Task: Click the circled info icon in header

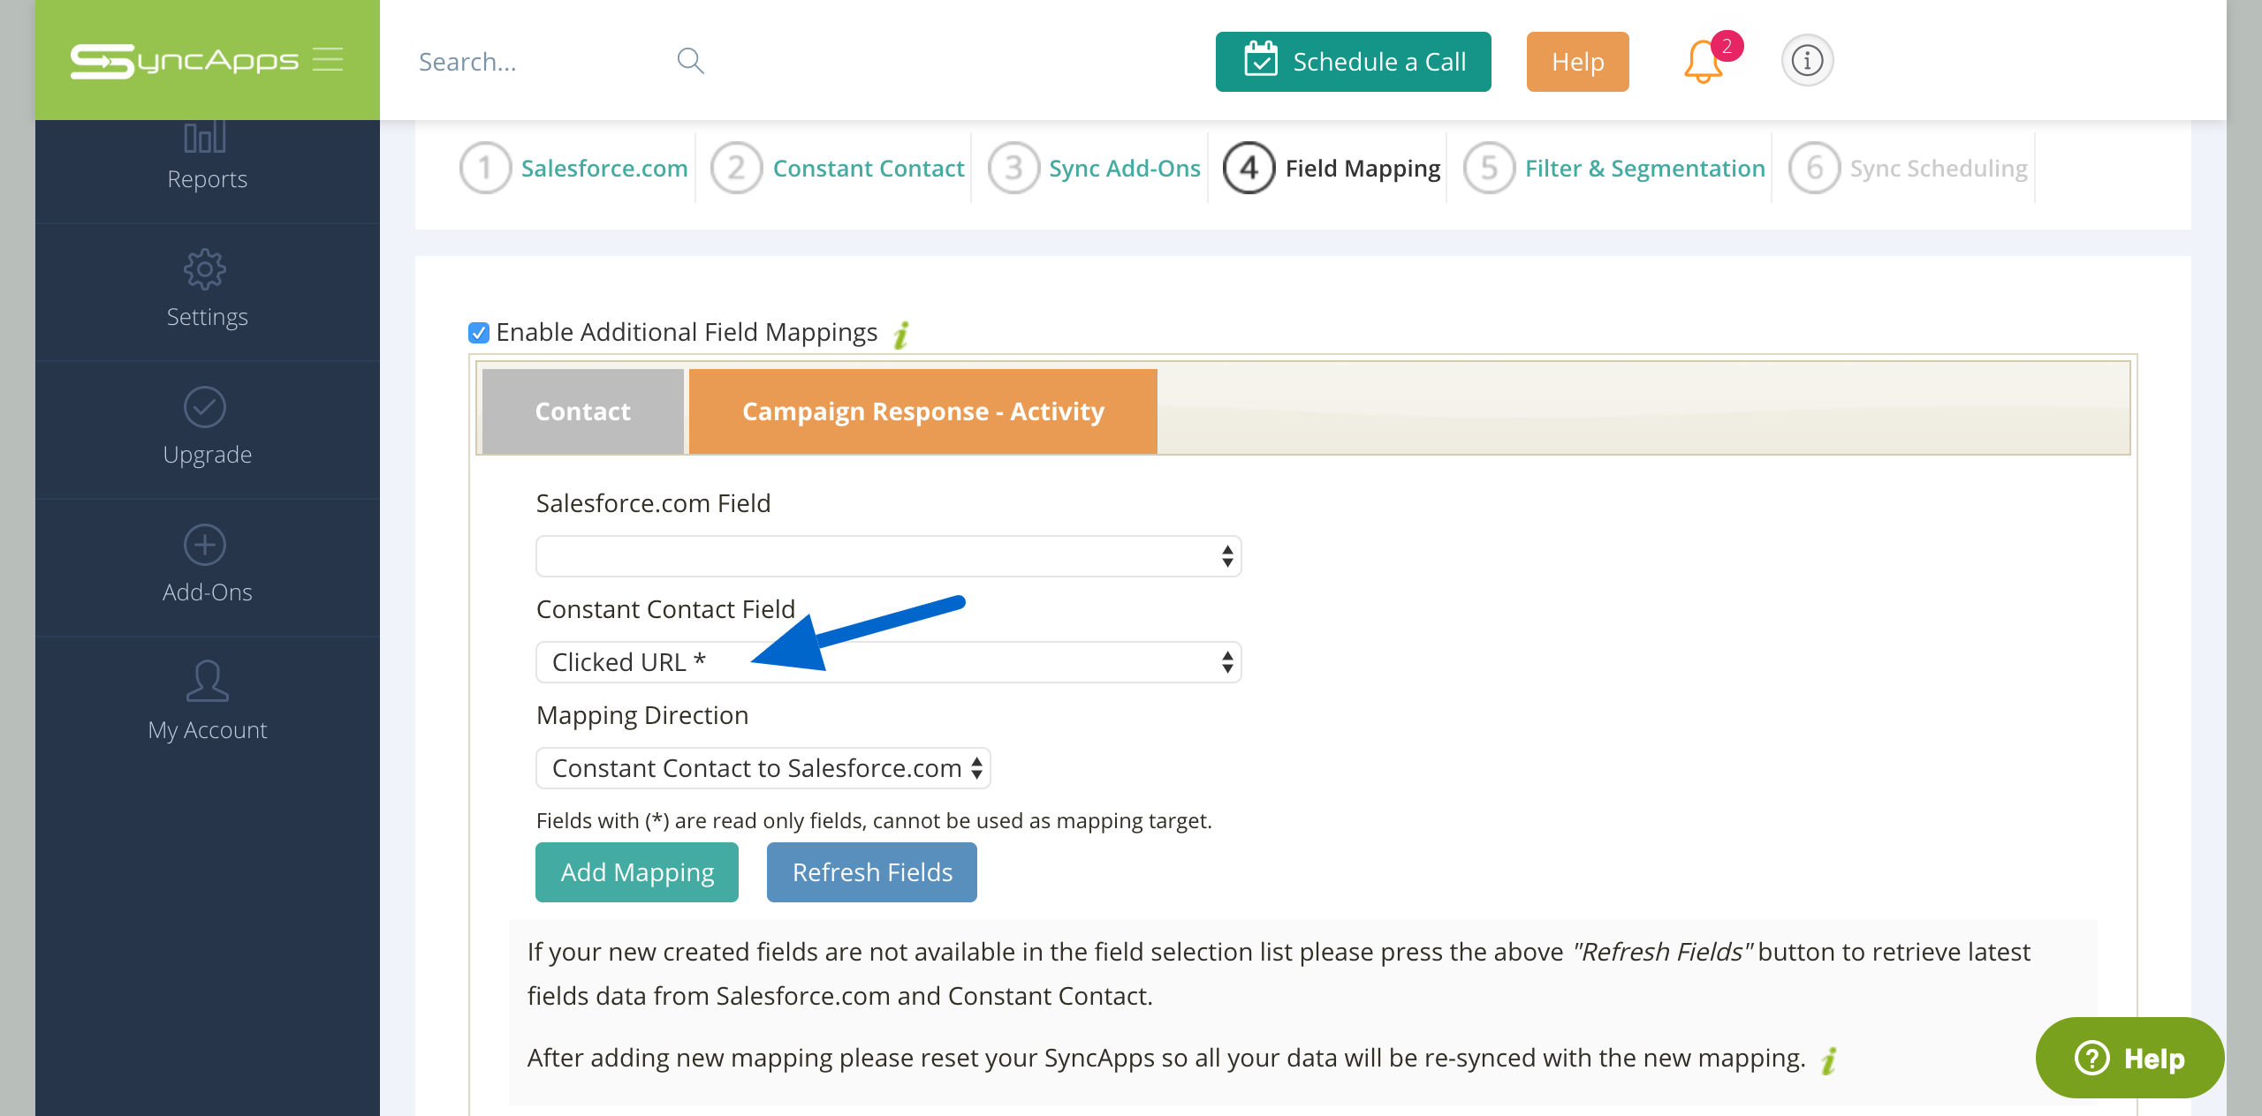Action: (1807, 61)
